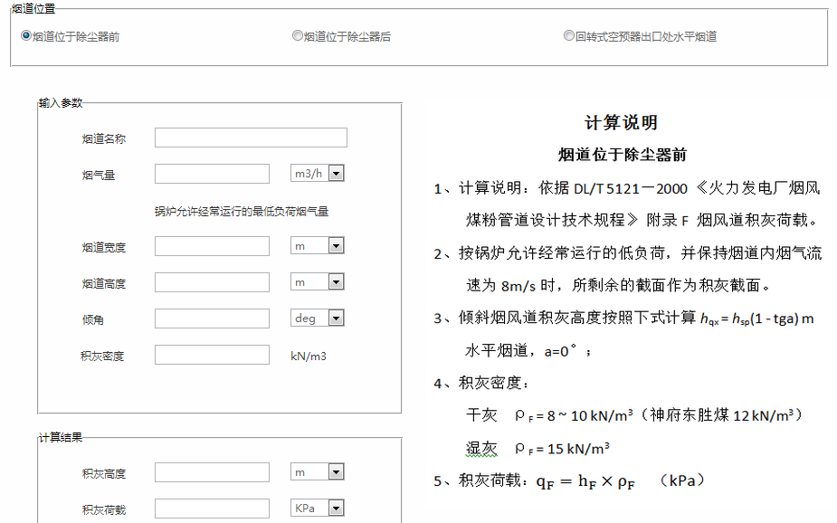Select 回转式空预器出口处水平烟道 option
Screen dimensions: 837x523
569,36
